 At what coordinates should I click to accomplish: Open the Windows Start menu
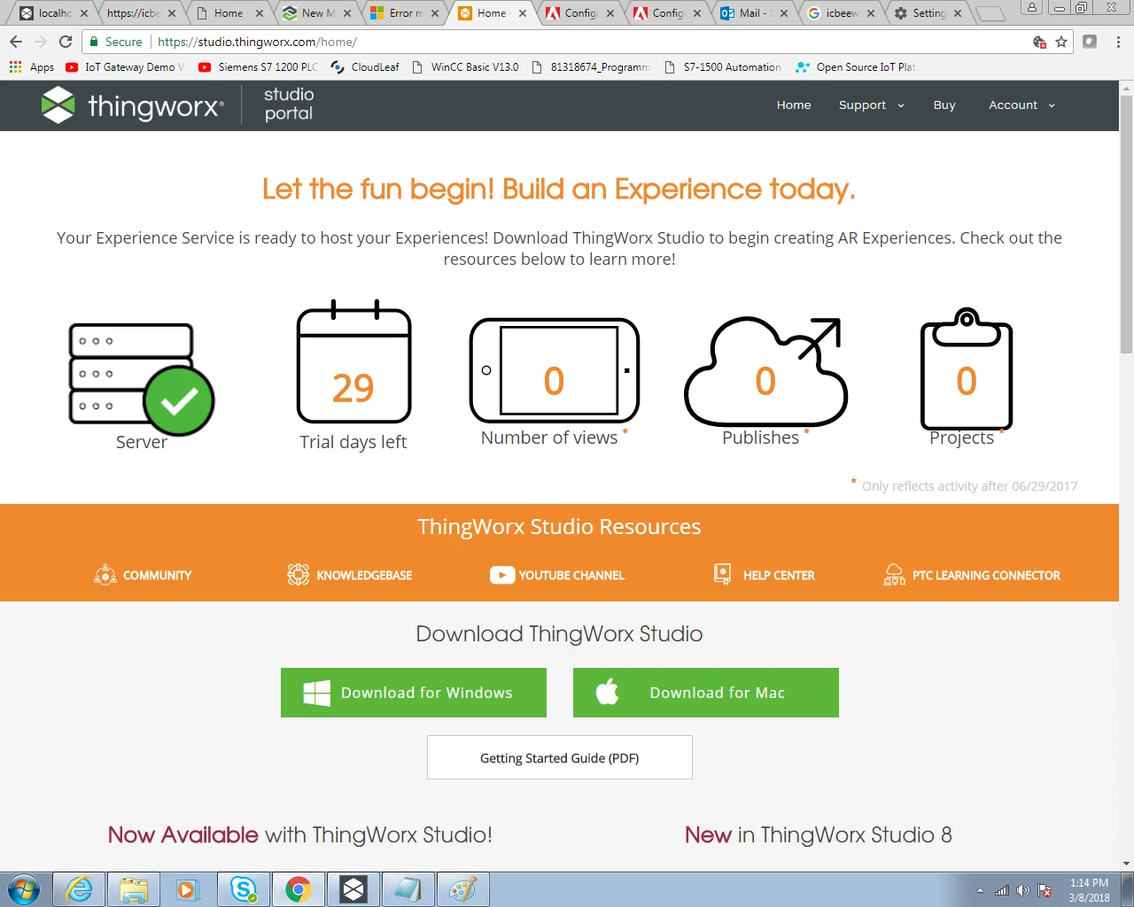[x=24, y=889]
